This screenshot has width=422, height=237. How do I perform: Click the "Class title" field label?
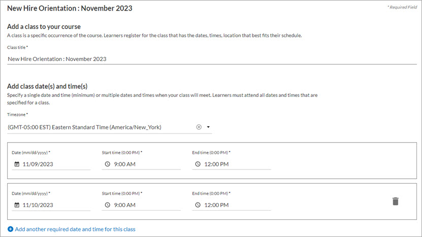click(17, 47)
